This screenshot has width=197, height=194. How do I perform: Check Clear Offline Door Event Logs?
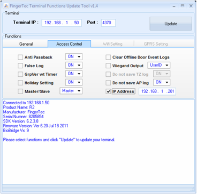(x=108, y=58)
